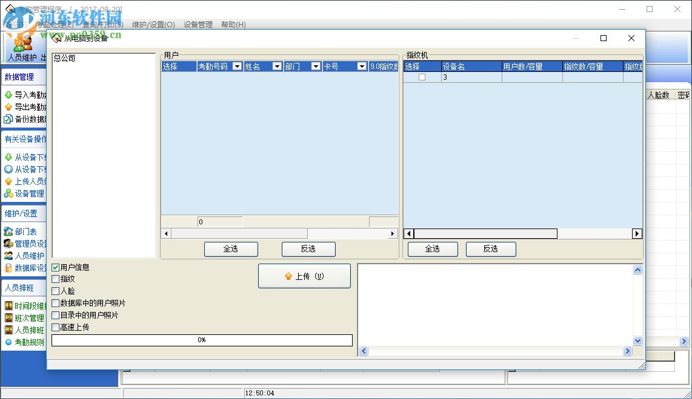Click right arrow of 用户 list scrollbar
Screen dimensions: 692x399
[393, 233]
